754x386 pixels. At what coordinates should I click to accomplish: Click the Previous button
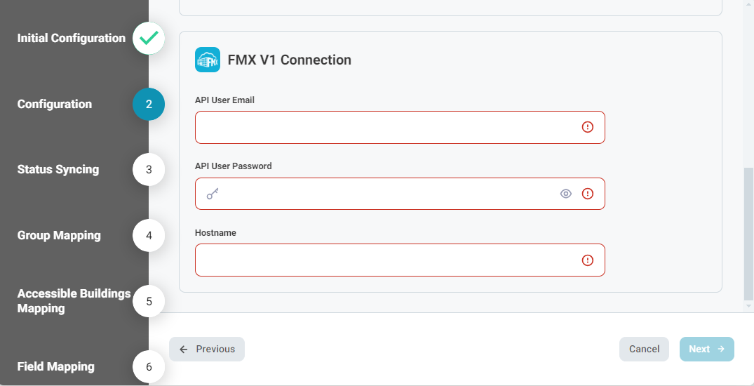[207, 349]
